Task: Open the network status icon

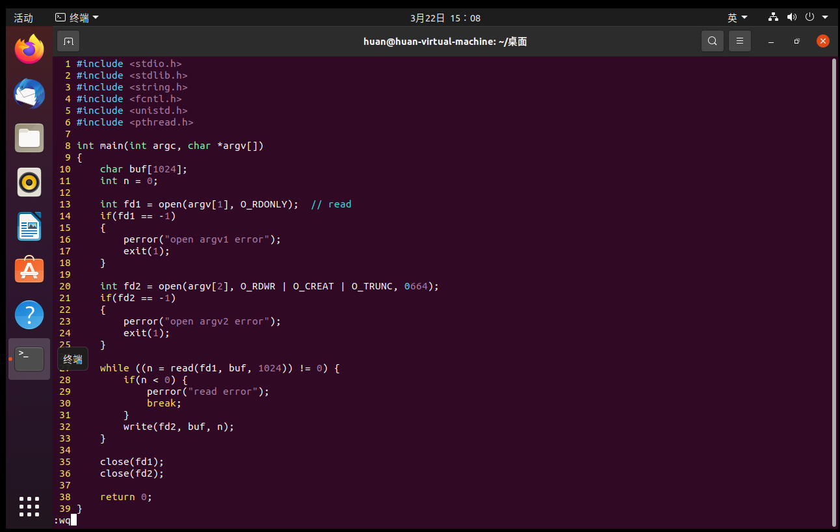Action: click(774, 18)
